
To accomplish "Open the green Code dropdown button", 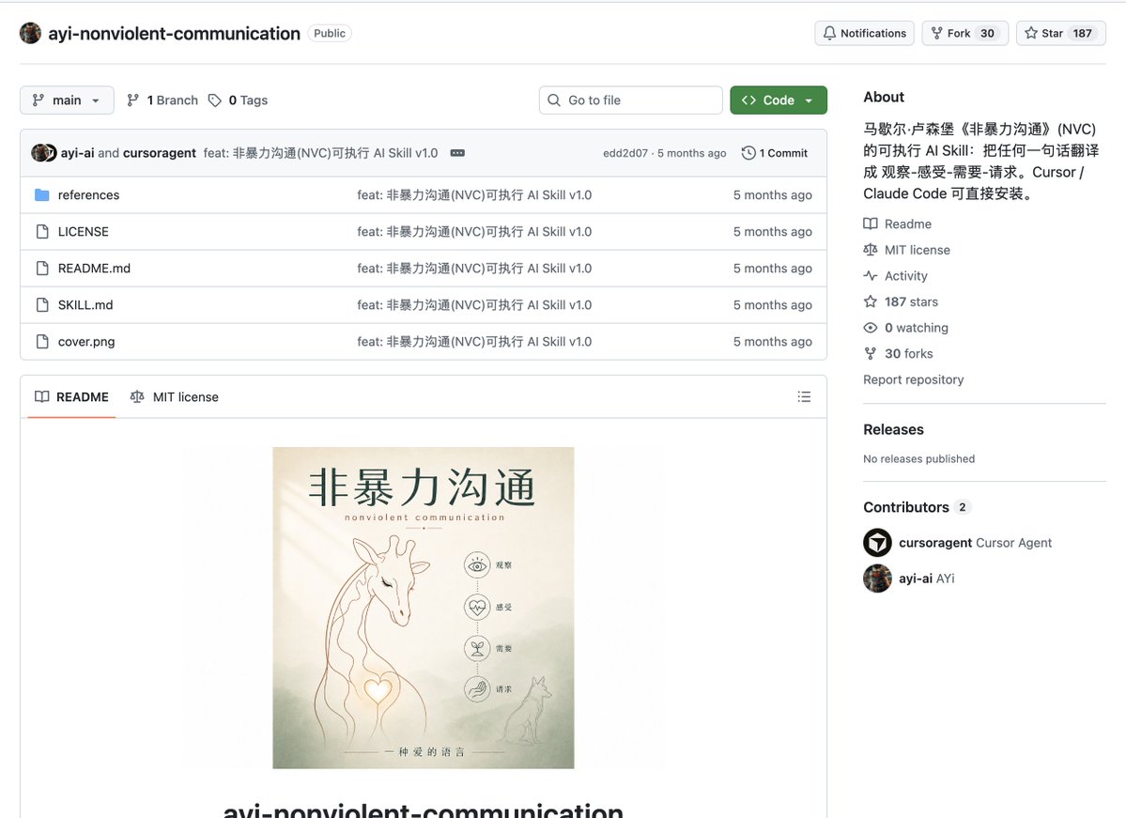I will 779,100.
